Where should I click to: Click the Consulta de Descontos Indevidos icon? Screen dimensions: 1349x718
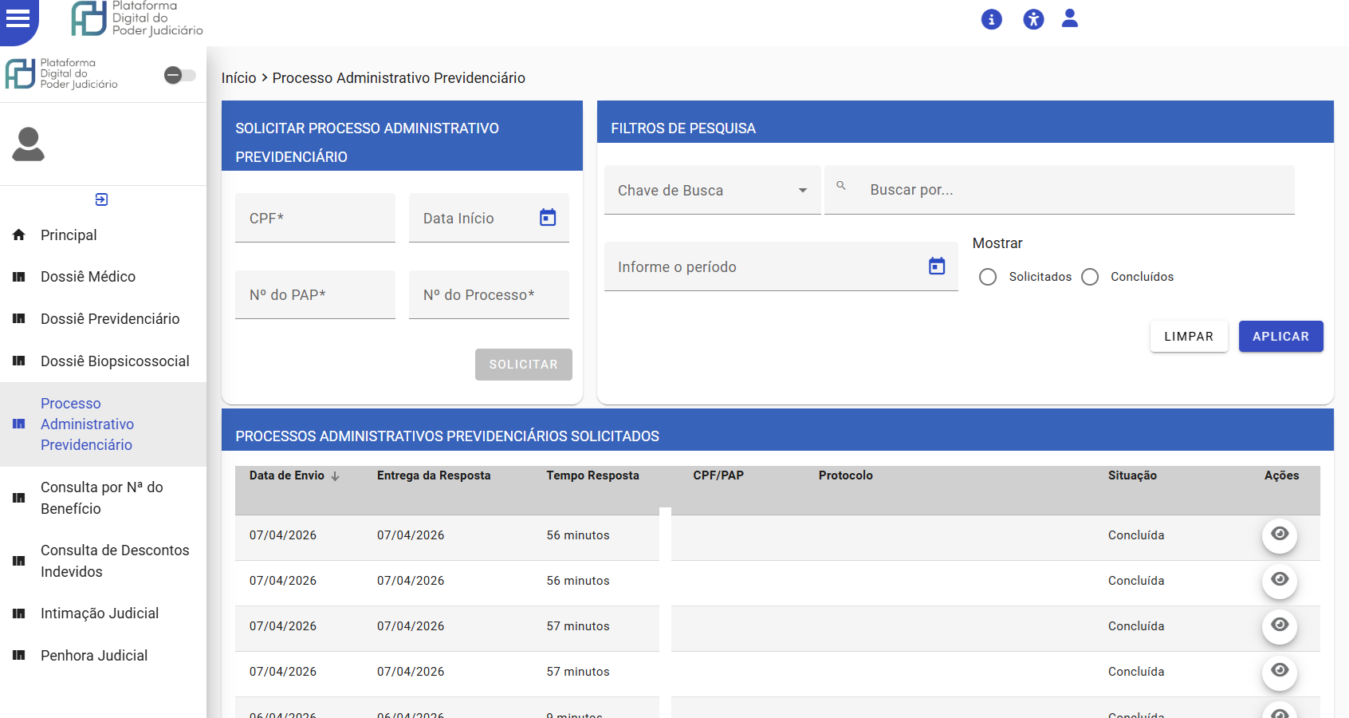tap(19, 561)
